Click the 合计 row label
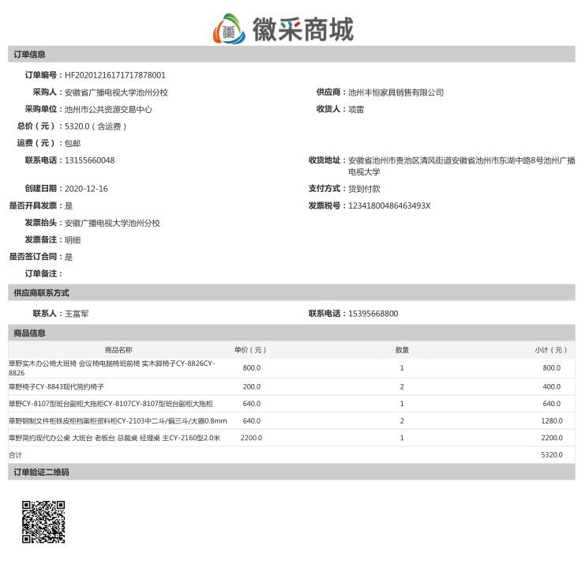 [x=15, y=454]
